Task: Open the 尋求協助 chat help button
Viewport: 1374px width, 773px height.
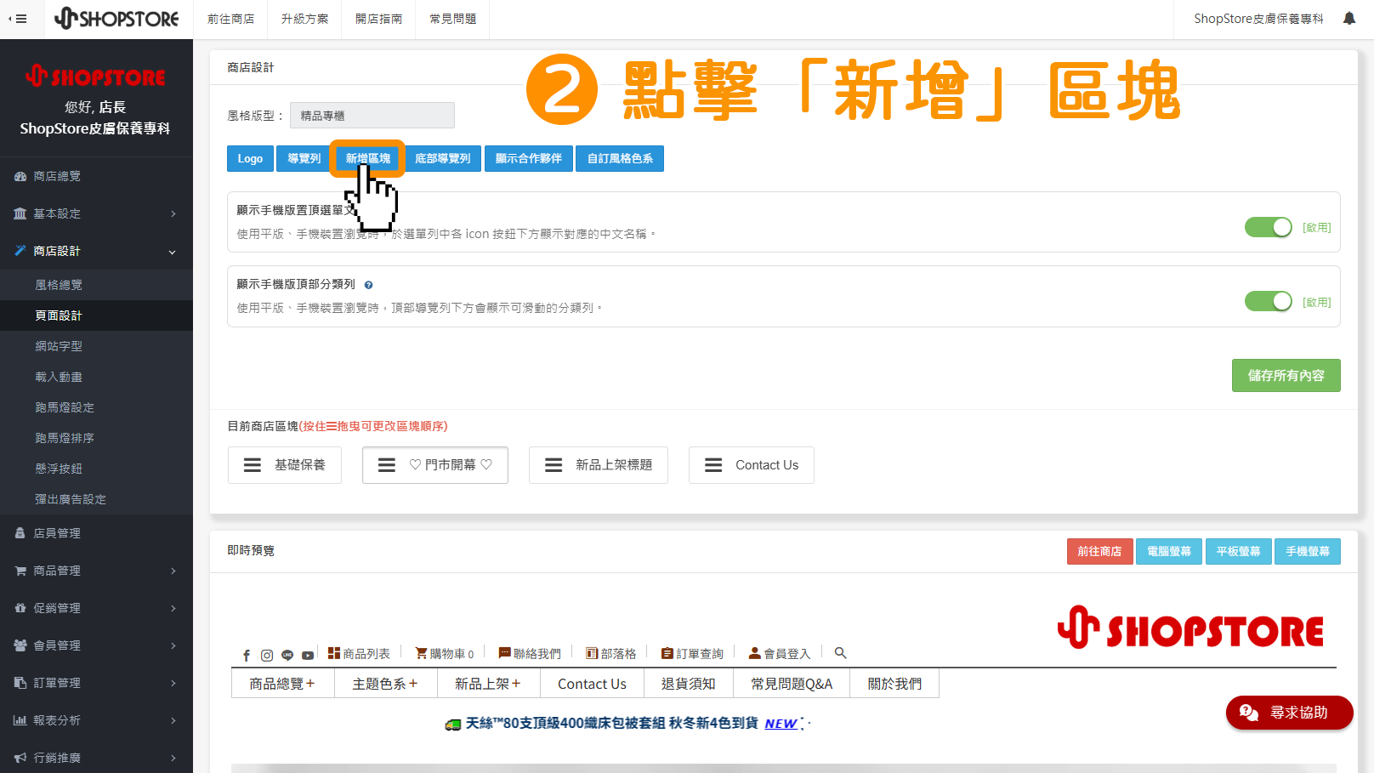Action: tap(1289, 713)
